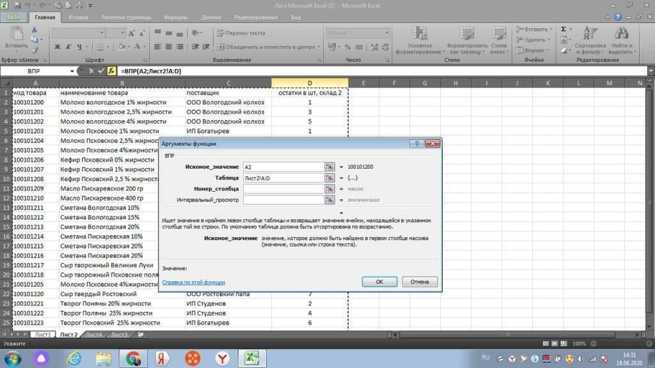
Task: Click the range selector icon beside the Таблица field
Action: click(x=329, y=178)
